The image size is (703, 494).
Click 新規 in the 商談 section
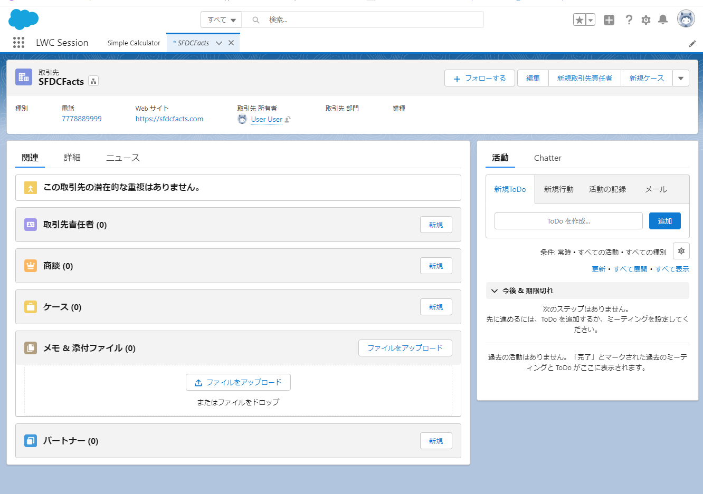tap(436, 266)
